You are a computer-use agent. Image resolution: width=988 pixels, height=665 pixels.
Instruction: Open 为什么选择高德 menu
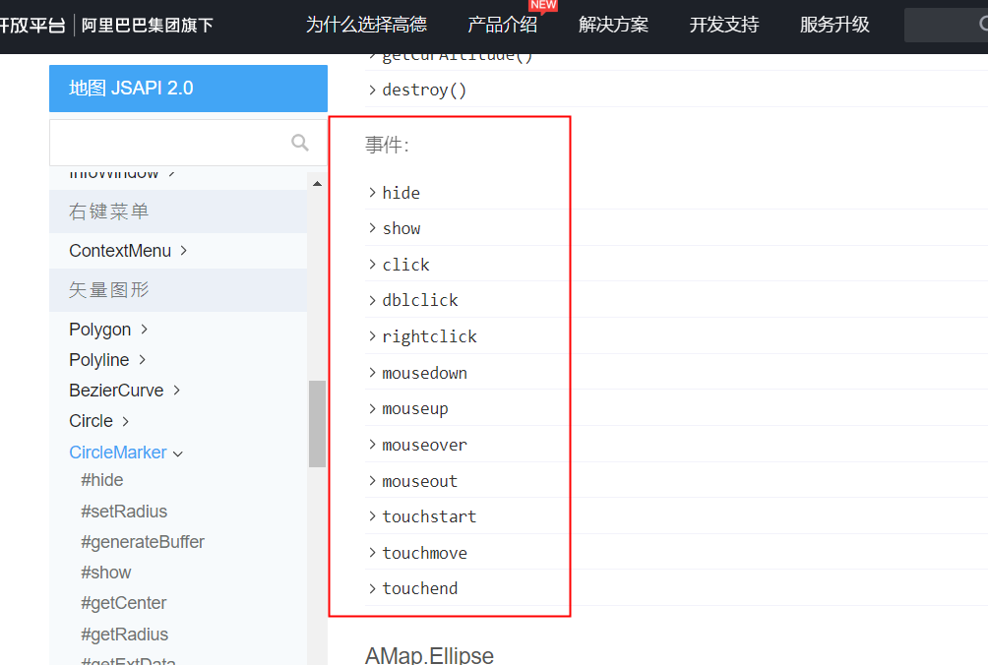tap(366, 25)
